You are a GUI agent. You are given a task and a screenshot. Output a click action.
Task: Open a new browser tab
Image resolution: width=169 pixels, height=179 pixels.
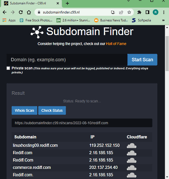pyautogui.click(x=67, y=3)
